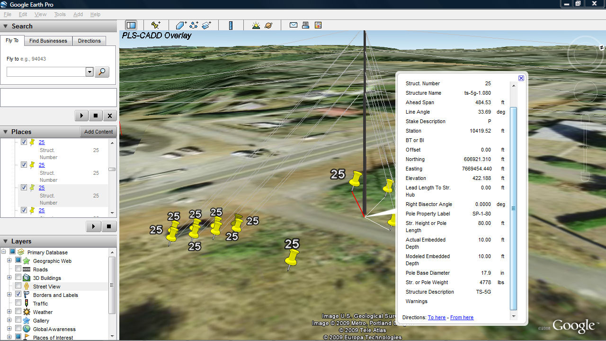Enable the 3D Buildings layer checkbox
Screen dimensions: 606x341
[x=18, y=278]
